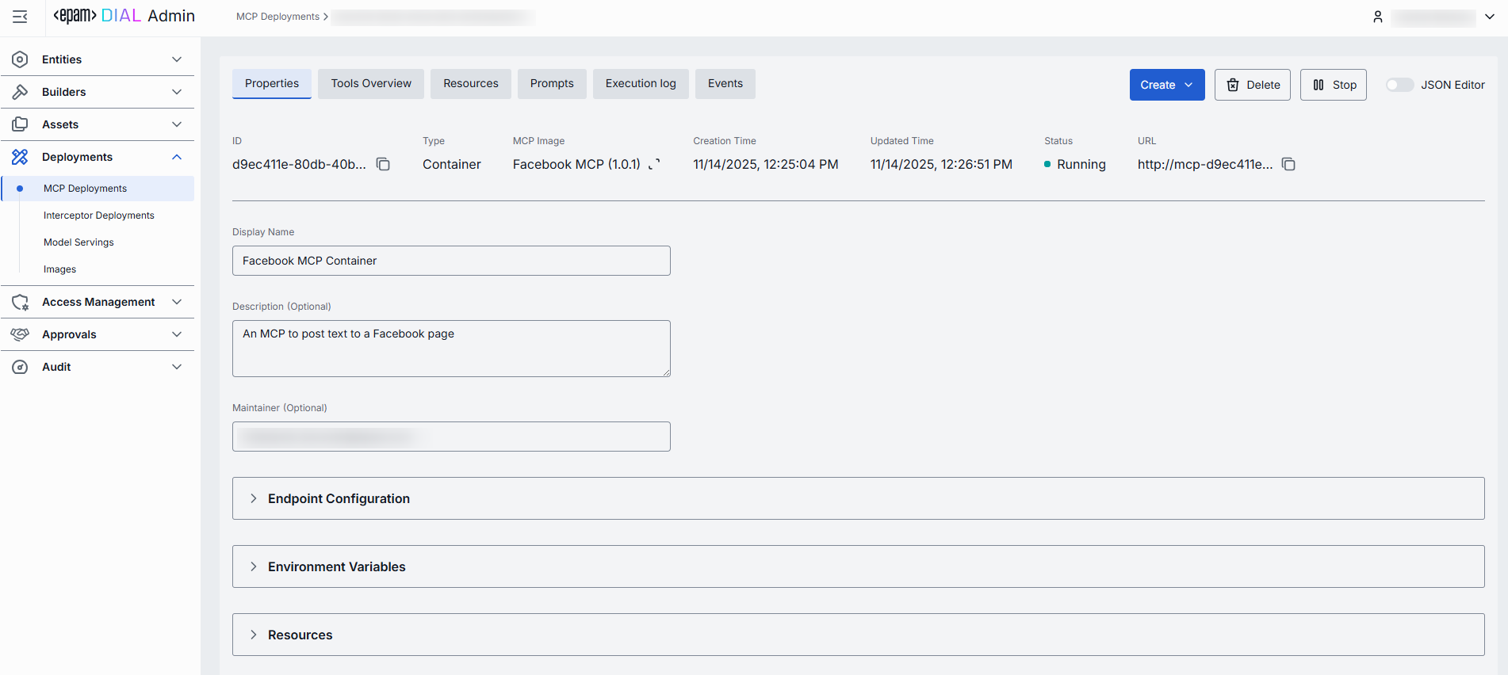Stop the running MCP deployment
This screenshot has width=1508, height=675.
pos(1334,85)
